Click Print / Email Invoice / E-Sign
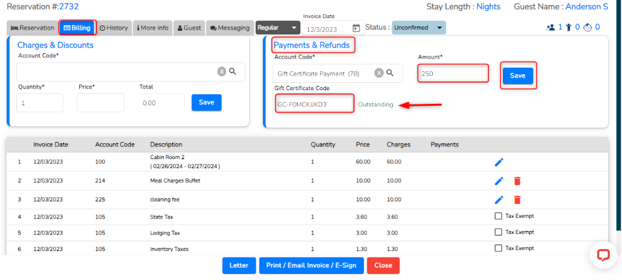This screenshot has height=280, width=622. pos(311,265)
